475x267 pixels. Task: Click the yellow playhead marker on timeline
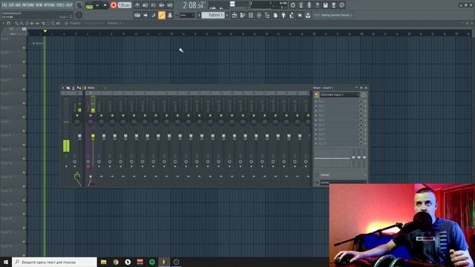pyautogui.click(x=45, y=31)
